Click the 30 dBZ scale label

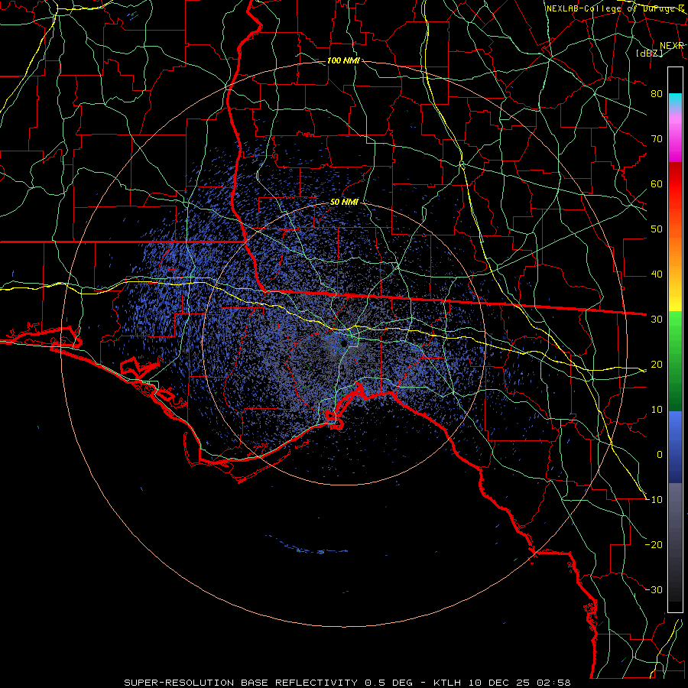pos(657,319)
